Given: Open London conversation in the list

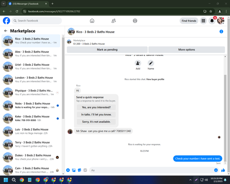Looking at the screenshot, I should click(31, 80).
